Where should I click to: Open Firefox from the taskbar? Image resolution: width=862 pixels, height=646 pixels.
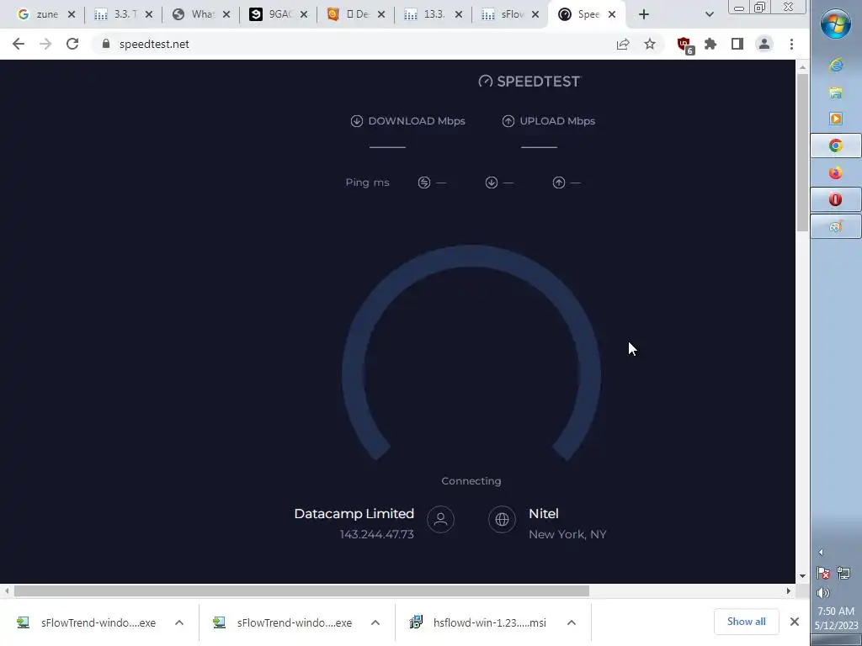pyautogui.click(x=836, y=172)
